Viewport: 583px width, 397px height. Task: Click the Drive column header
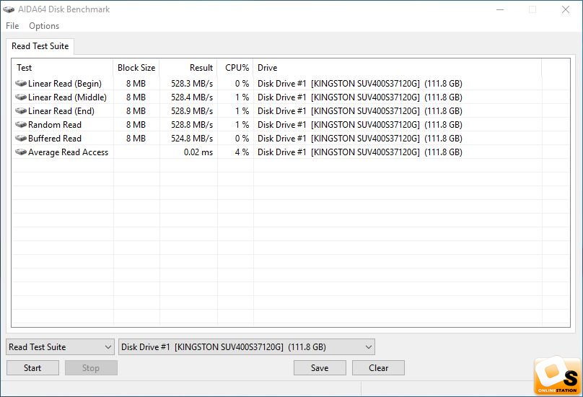pos(398,68)
